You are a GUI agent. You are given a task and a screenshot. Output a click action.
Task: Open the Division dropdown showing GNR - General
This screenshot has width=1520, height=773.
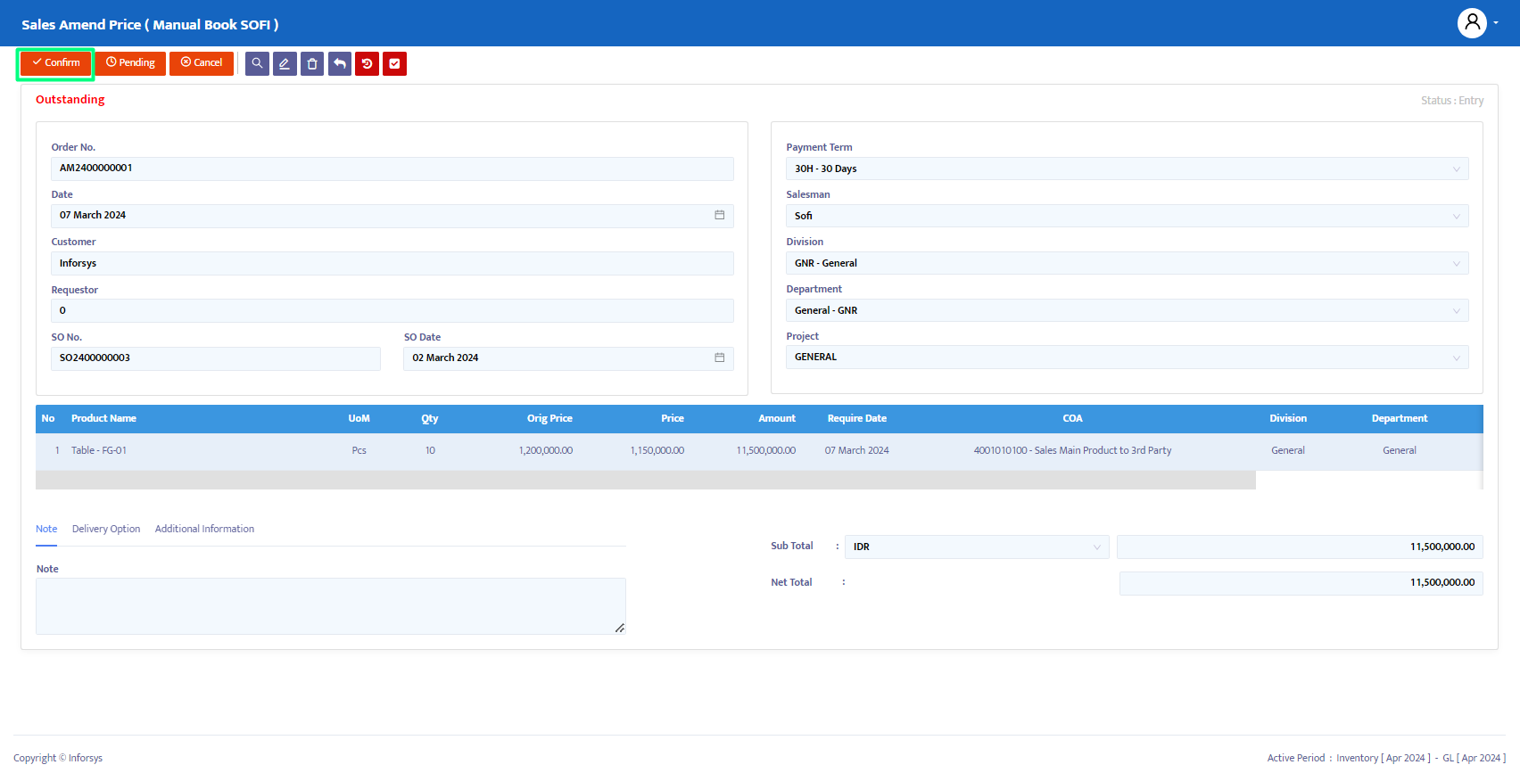click(1128, 263)
